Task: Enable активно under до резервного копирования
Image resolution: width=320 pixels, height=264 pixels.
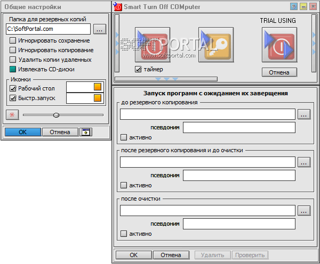Action: tap(124, 137)
